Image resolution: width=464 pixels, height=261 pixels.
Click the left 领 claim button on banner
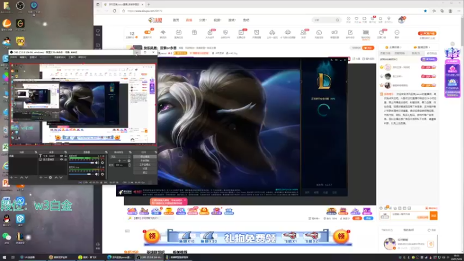pyautogui.click(x=152, y=236)
